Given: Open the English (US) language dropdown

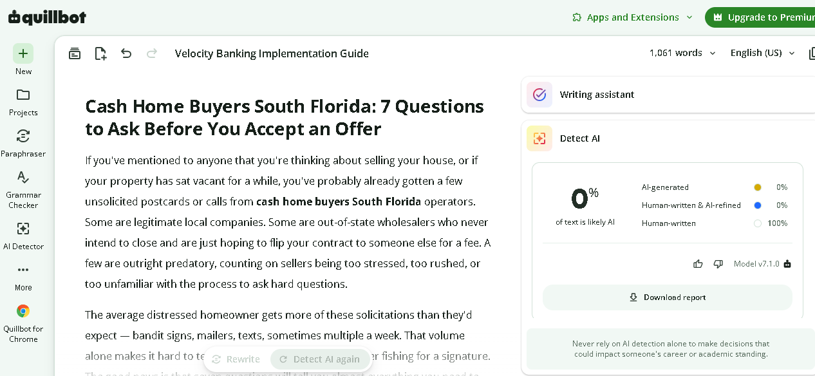Looking at the screenshot, I should [763, 53].
